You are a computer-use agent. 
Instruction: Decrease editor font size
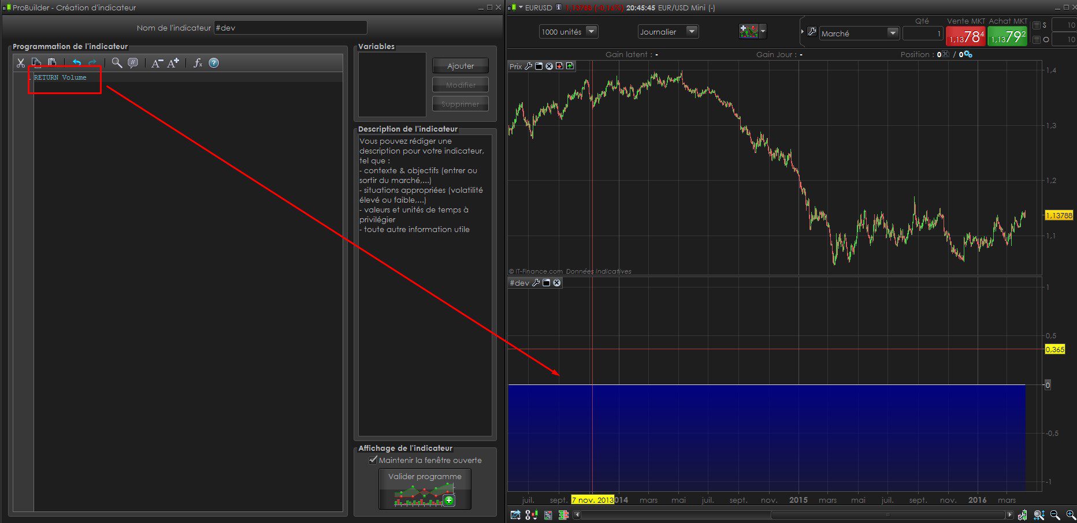[x=157, y=63]
